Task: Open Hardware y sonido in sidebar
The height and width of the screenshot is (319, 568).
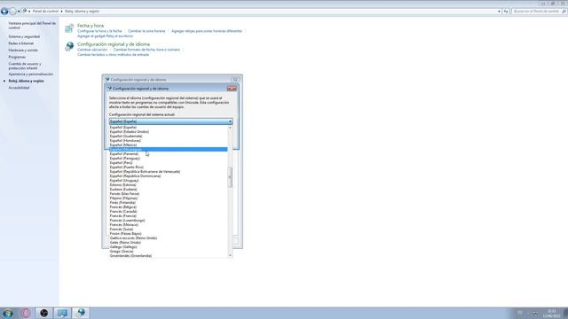Action: pos(23,51)
